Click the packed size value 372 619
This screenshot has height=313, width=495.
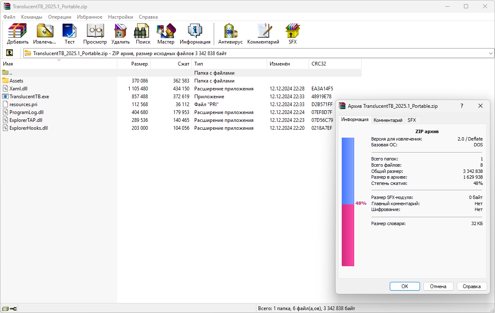[181, 96]
